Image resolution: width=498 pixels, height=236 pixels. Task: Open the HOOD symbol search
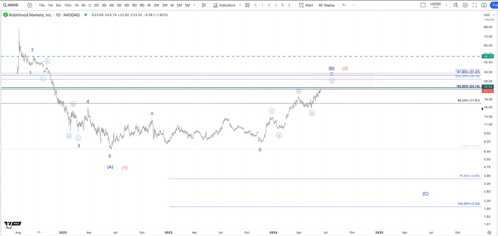pyautogui.click(x=11, y=5)
